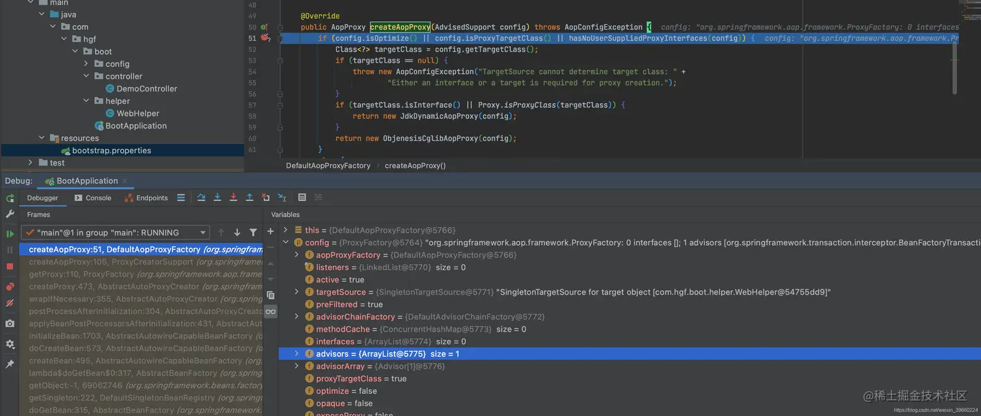The image size is (981, 416).
Task: Open the Endpoints tab
Action: click(147, 198)
